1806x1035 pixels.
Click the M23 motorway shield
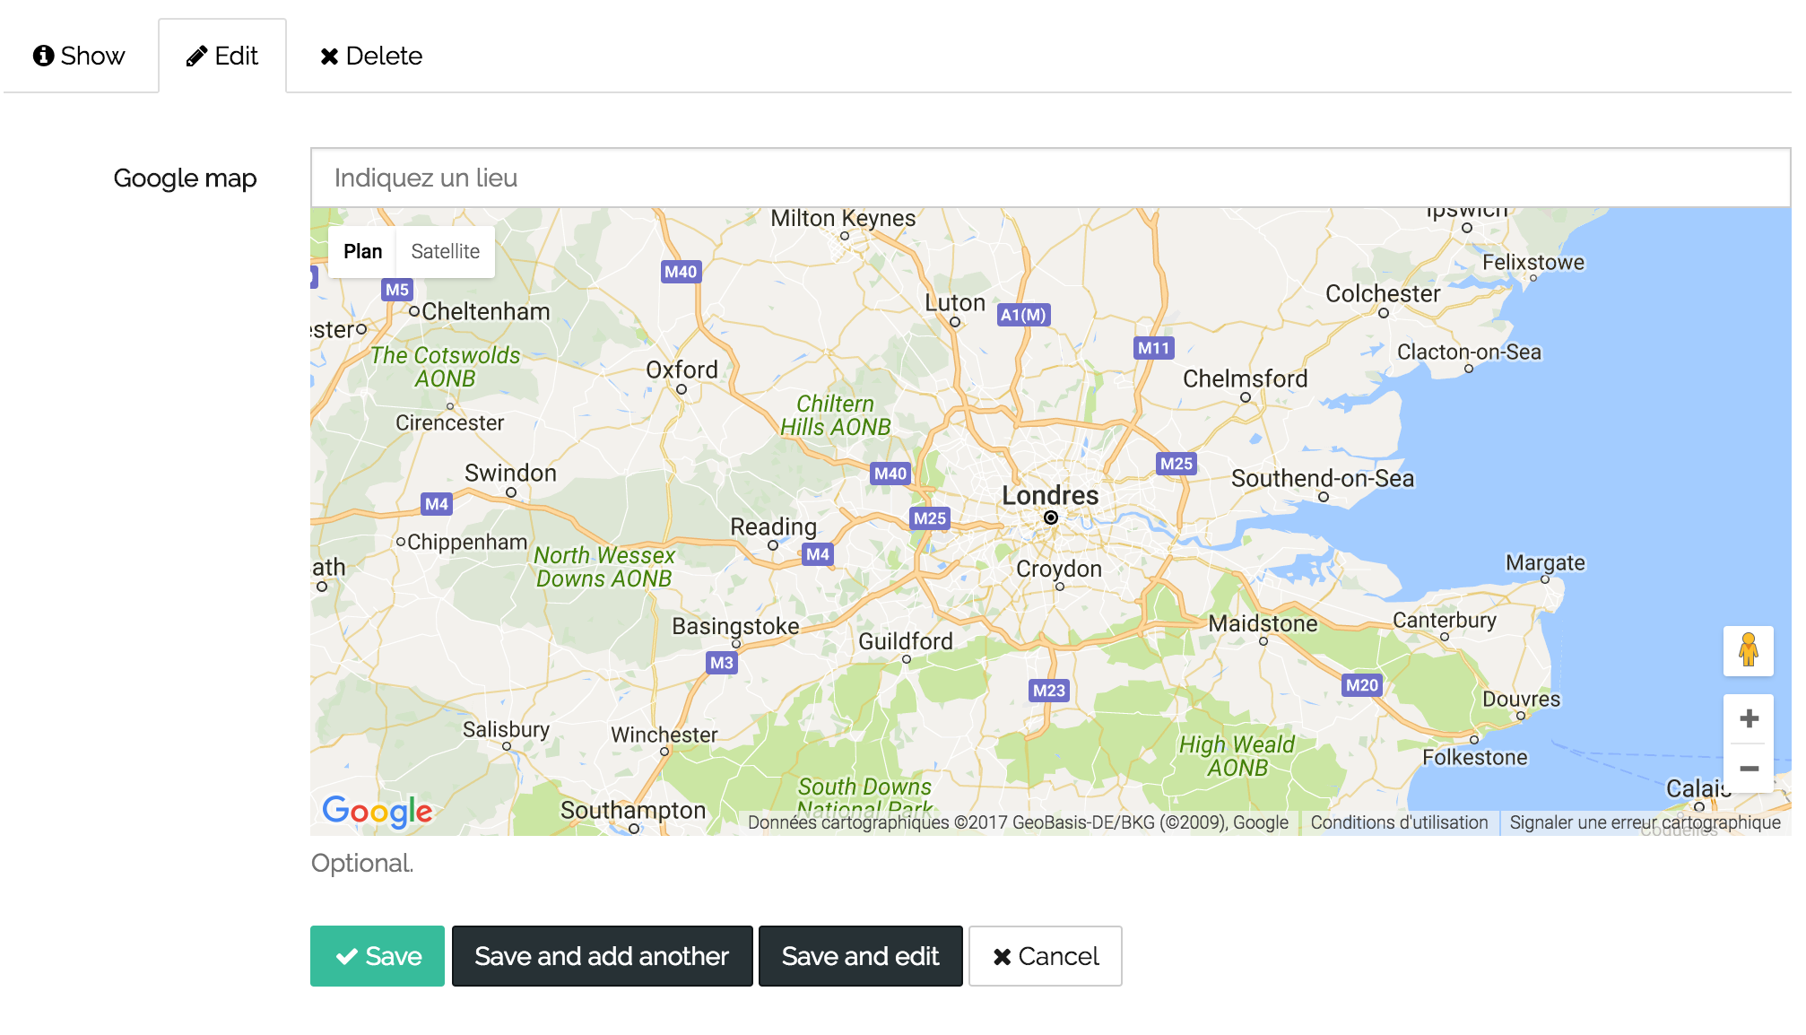(x=1048, y=691)
